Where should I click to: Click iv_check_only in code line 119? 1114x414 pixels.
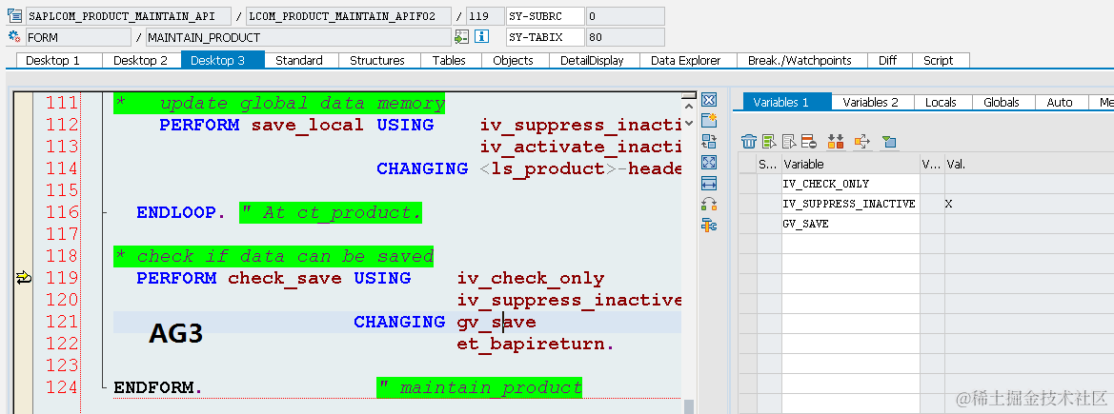pyautogui.click(x=531, y=278)
